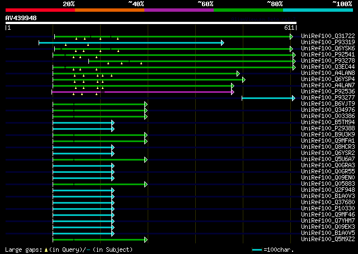Select the UniRef100_Q6YSR2 label
The height and width of the screenshot is (254, 358).
(328, 153)
